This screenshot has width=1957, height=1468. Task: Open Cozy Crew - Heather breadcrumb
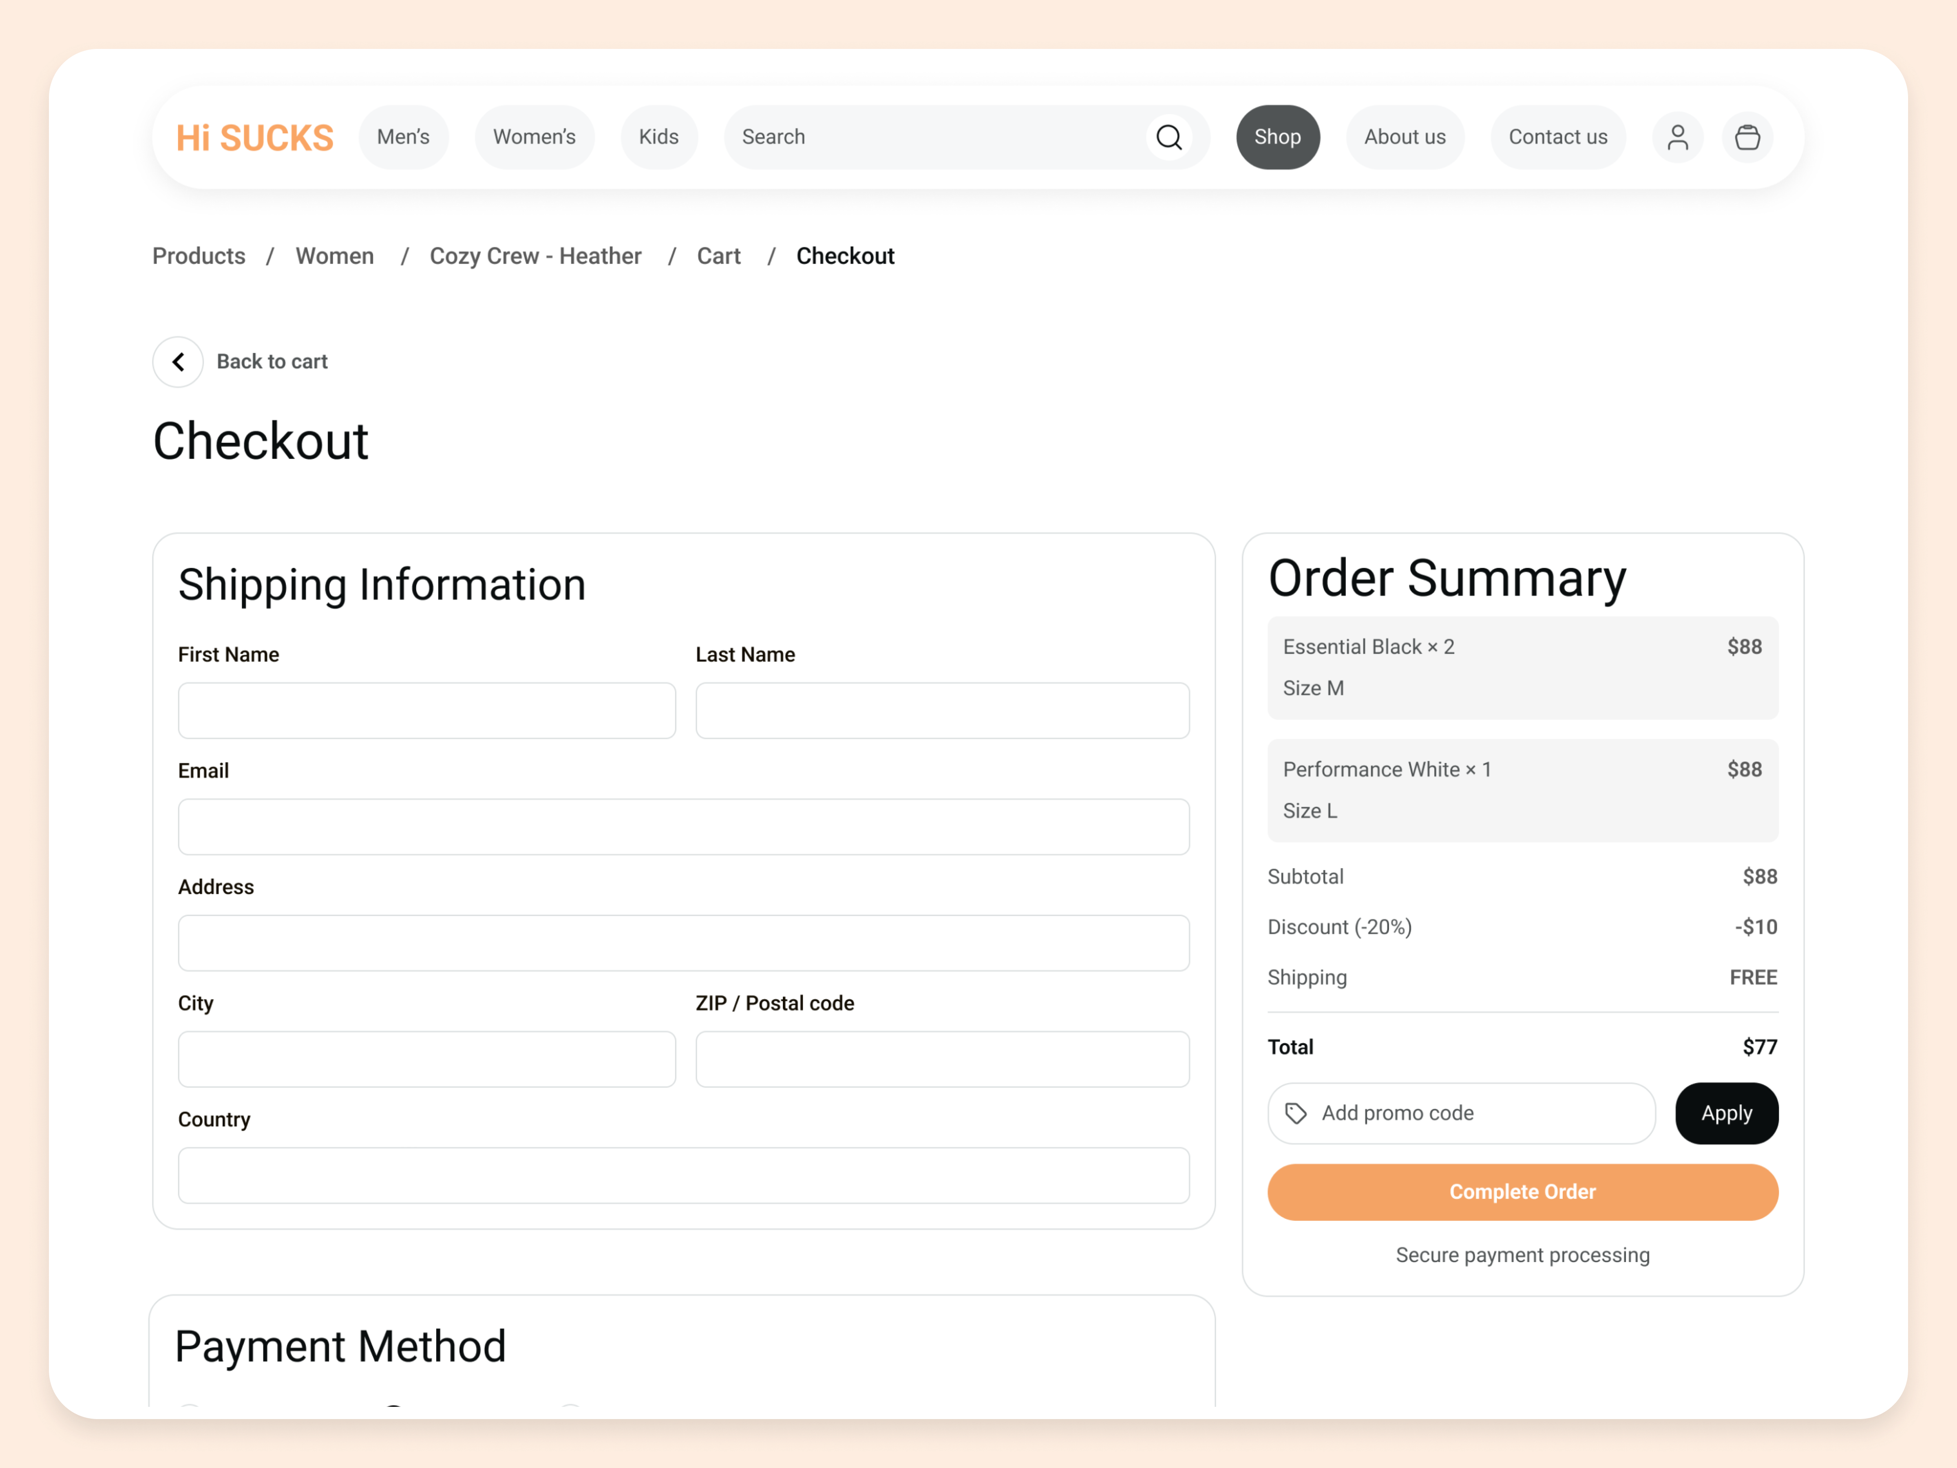[x=535, y=256]
